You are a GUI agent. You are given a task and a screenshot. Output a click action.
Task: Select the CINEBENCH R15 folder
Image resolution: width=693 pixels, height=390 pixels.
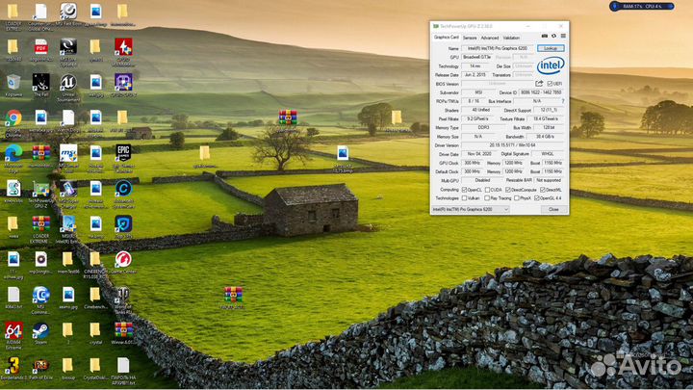[x=95, y=260]
